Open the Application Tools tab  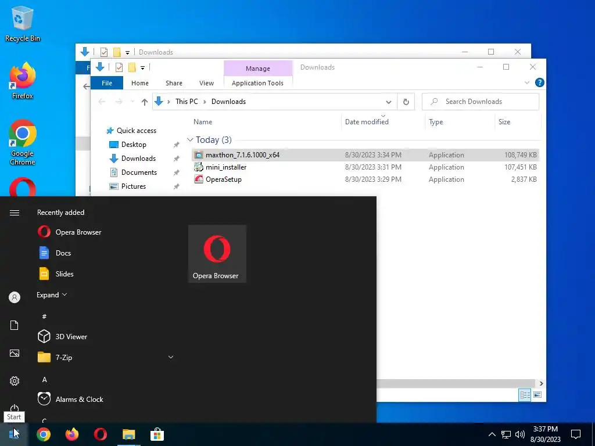point(257,83)
